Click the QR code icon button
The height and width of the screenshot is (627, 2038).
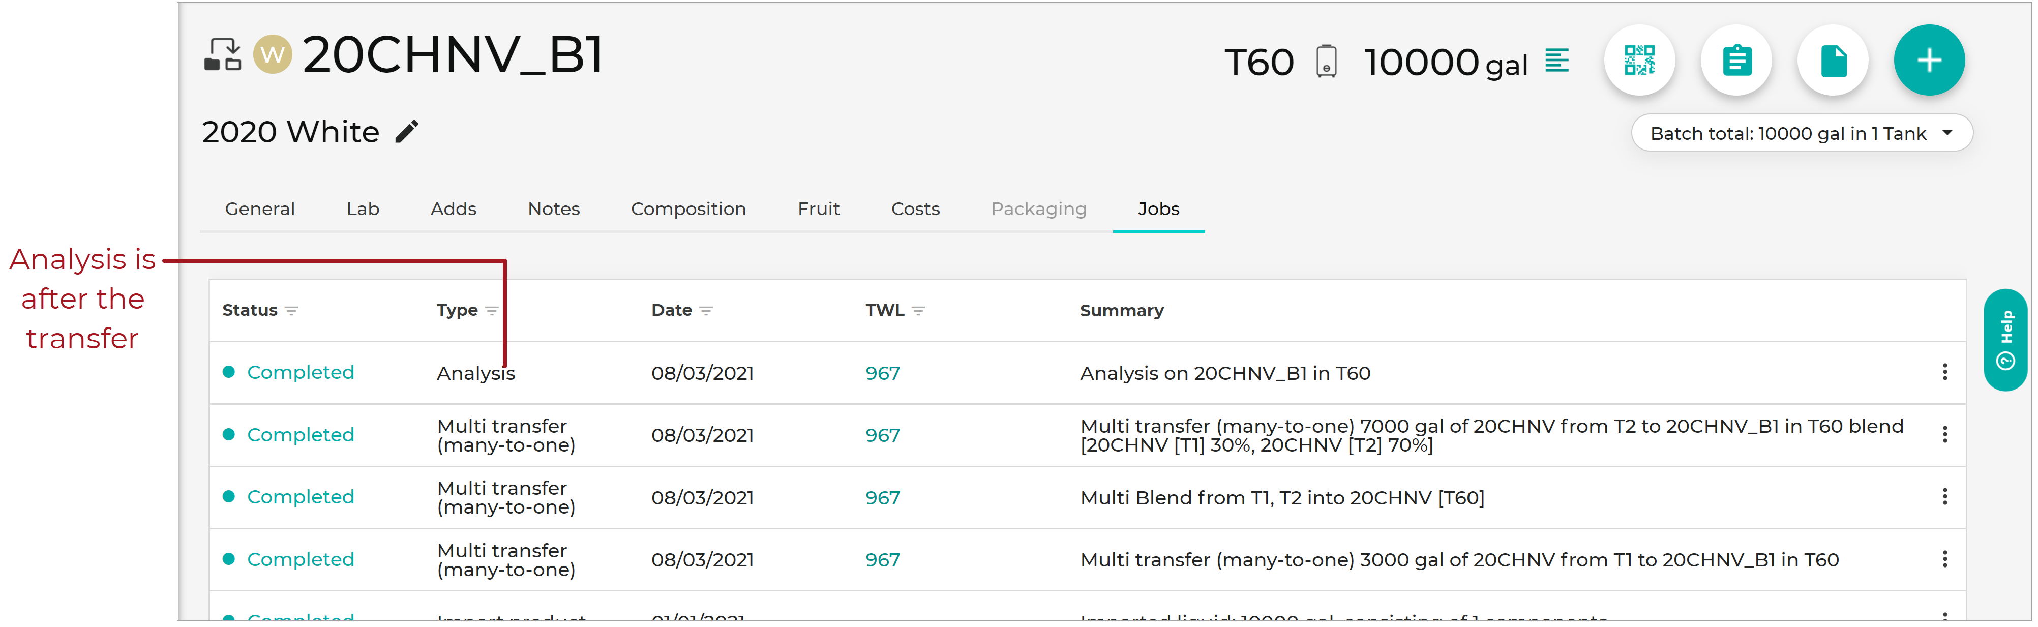1638,60
